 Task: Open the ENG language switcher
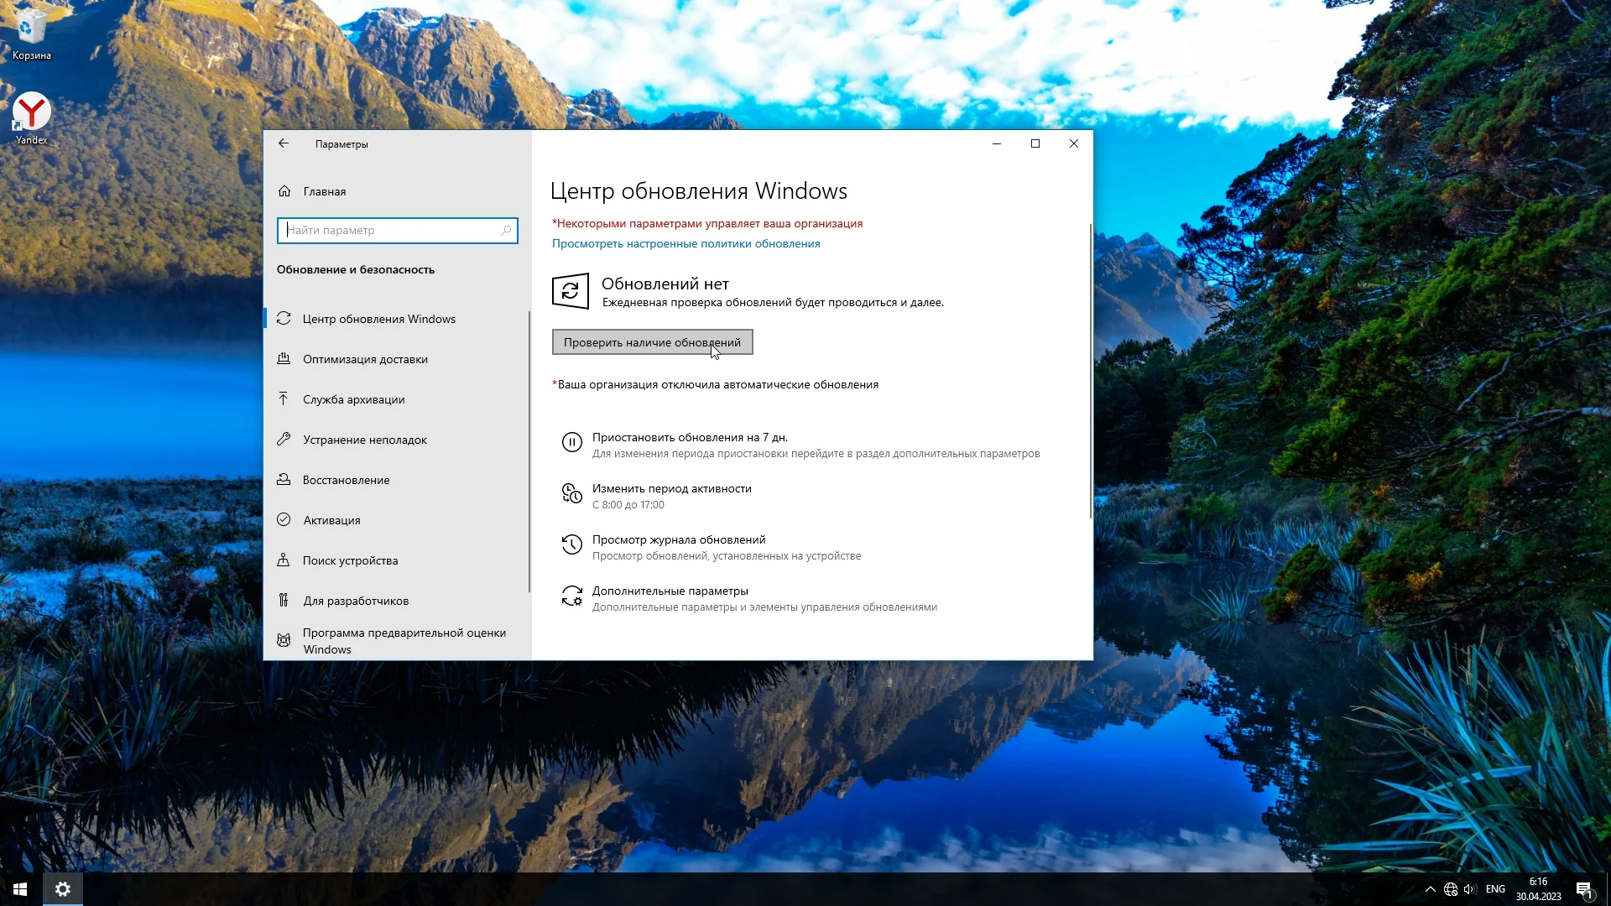click(x=1495, y=889)
